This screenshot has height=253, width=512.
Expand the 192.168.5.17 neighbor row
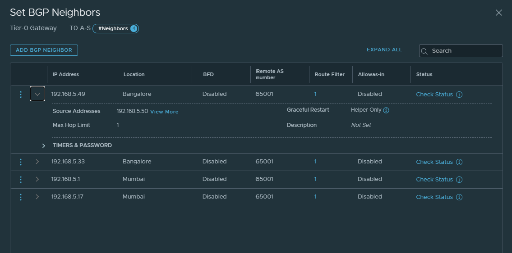coord(37,197)
